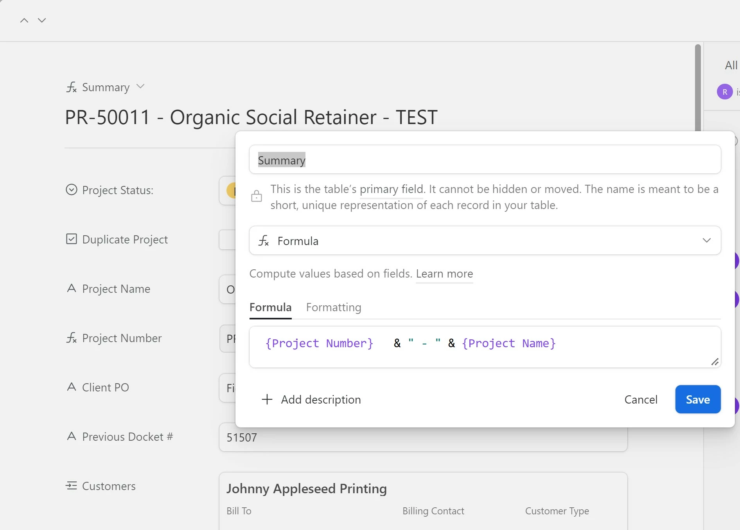Click the Project Status select icon

(71, 190)
